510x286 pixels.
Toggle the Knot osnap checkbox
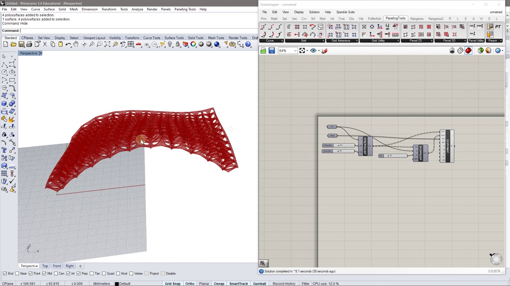(x=118, y=273)
